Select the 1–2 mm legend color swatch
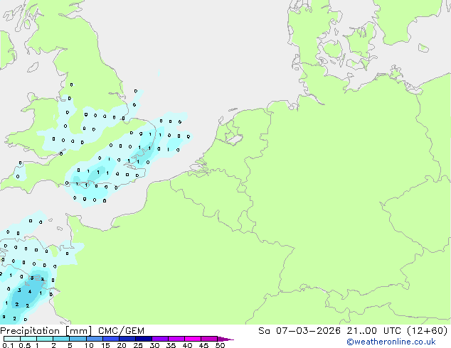The width and height of the screenshot is (451, 348). coord(45,339)
